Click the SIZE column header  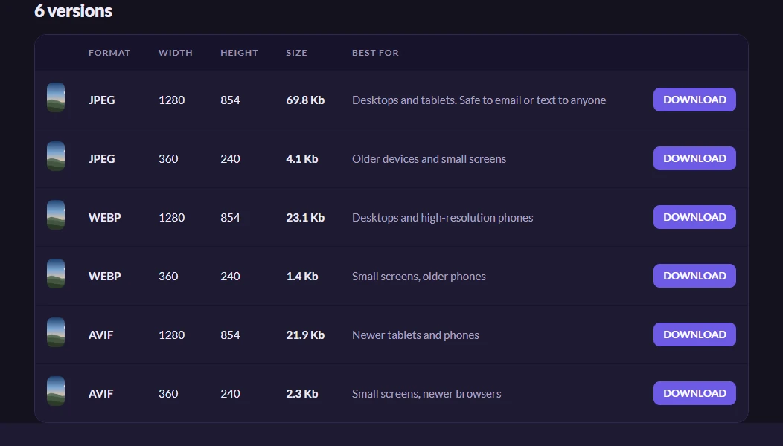pyautogui.click(x=296, y=53)
